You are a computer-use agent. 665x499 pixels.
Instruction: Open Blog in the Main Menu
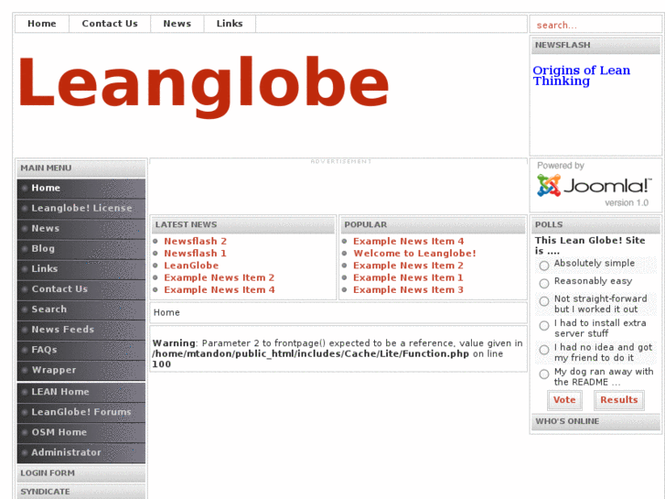point(81,249)
